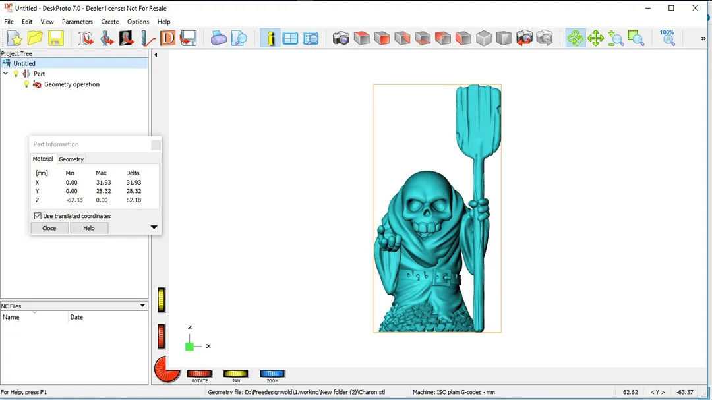Activate the green rotate mouse mode icon
The width and height of the screenshot is (712, 400).
tap(576, 38)
